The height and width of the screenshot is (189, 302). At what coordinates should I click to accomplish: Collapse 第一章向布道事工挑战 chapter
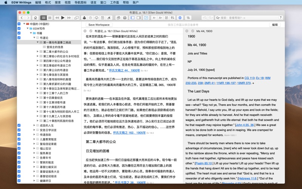point(37,42)
